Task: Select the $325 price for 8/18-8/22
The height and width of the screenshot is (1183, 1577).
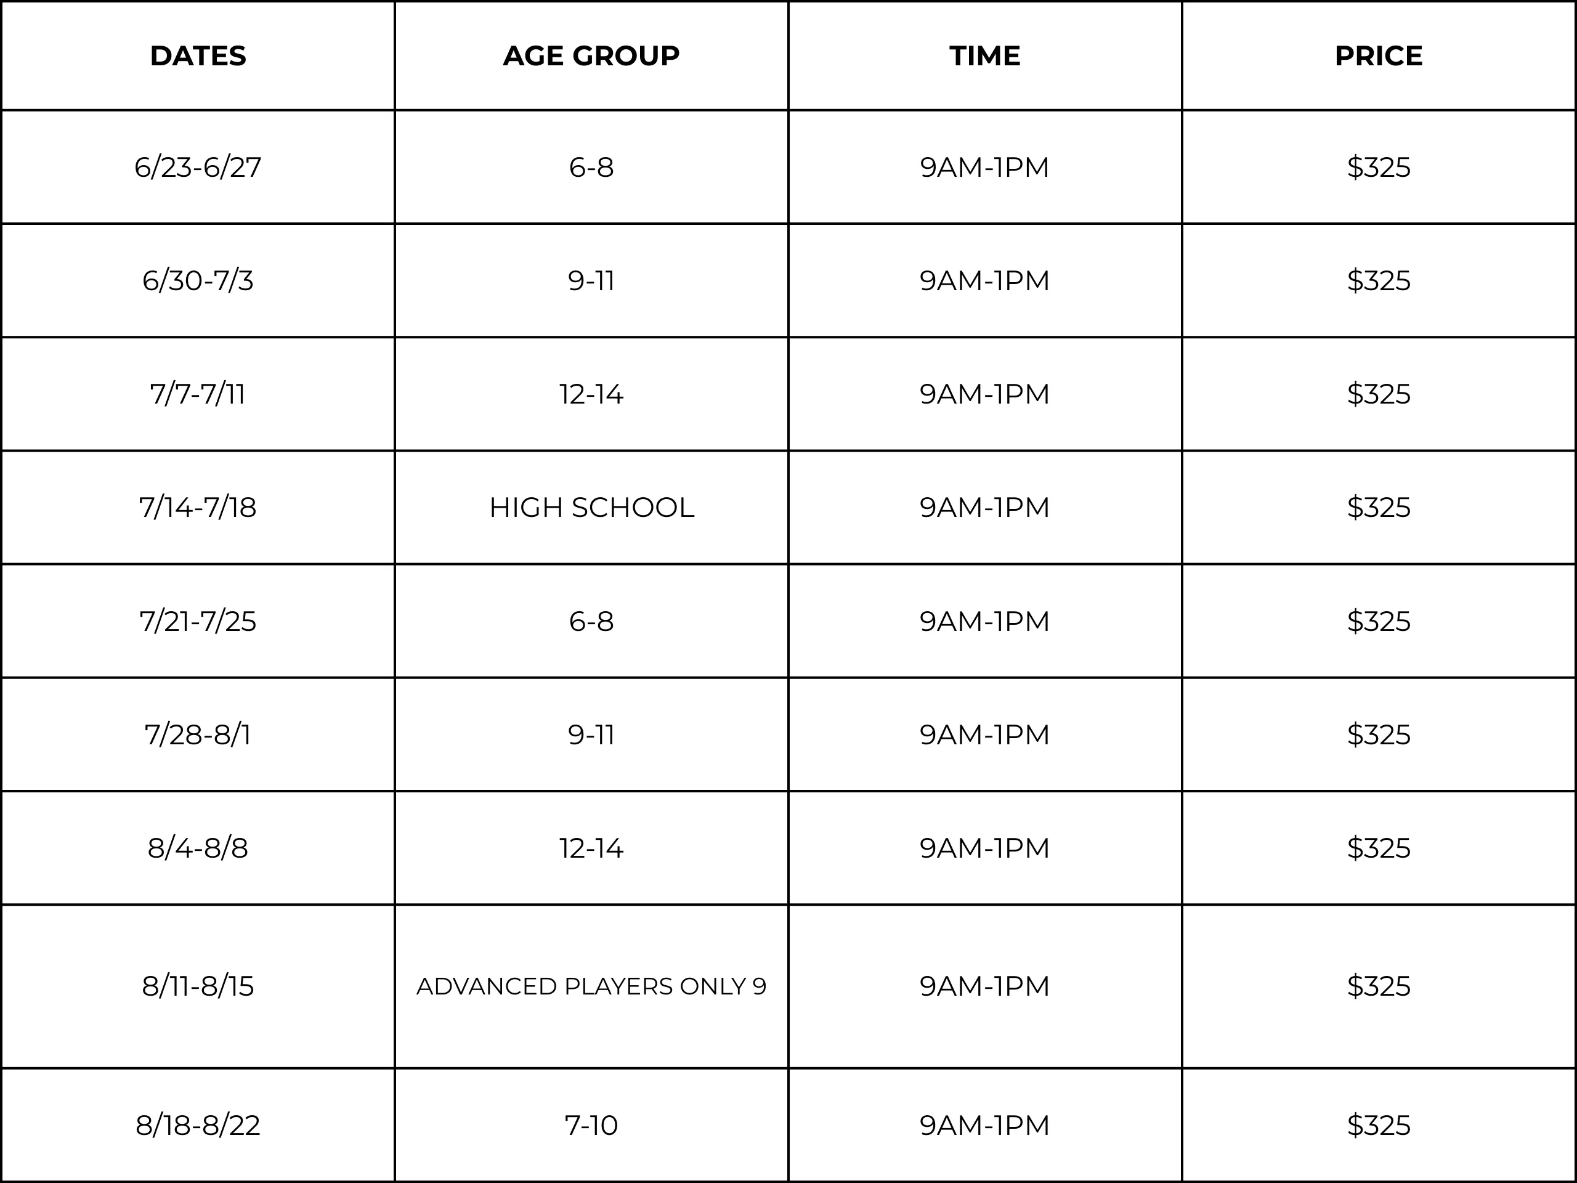Action: point(1378,1125)
